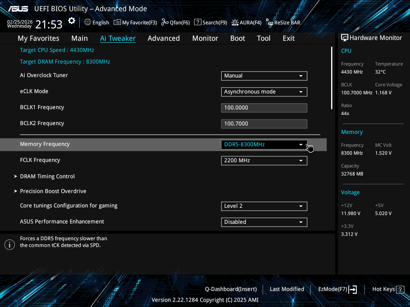
Task: Click the Voltage section heading
Action: (350, 192)
